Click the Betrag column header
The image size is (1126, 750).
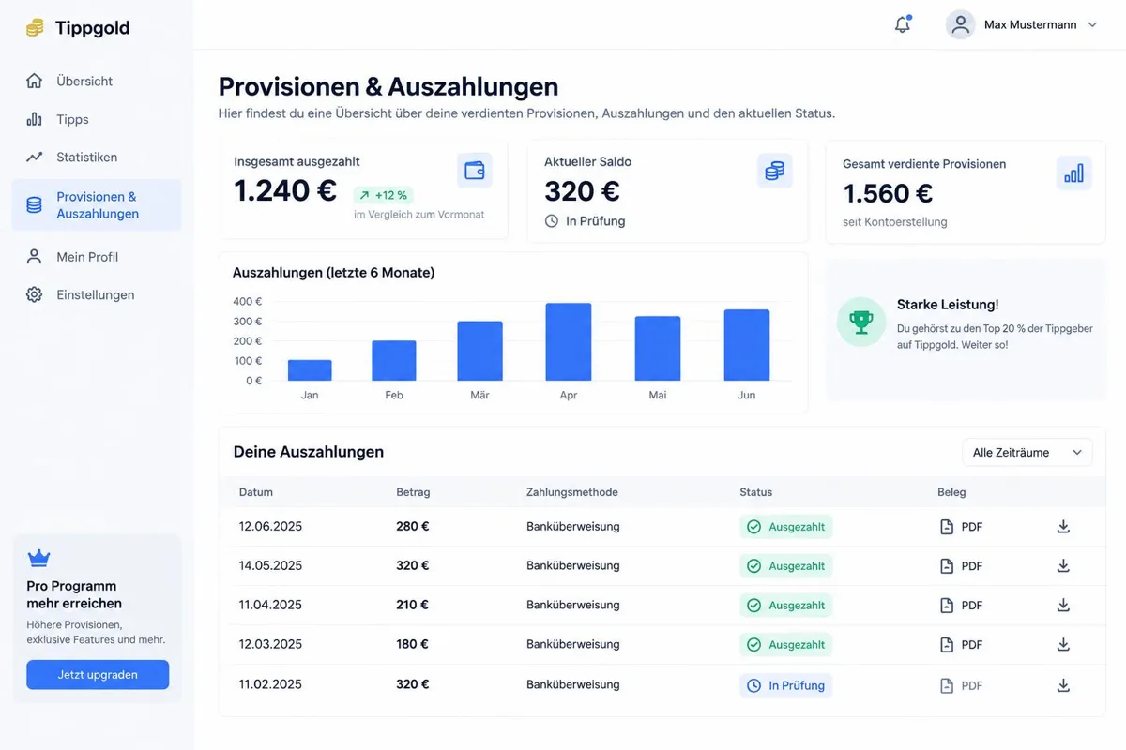coord(413,492)
